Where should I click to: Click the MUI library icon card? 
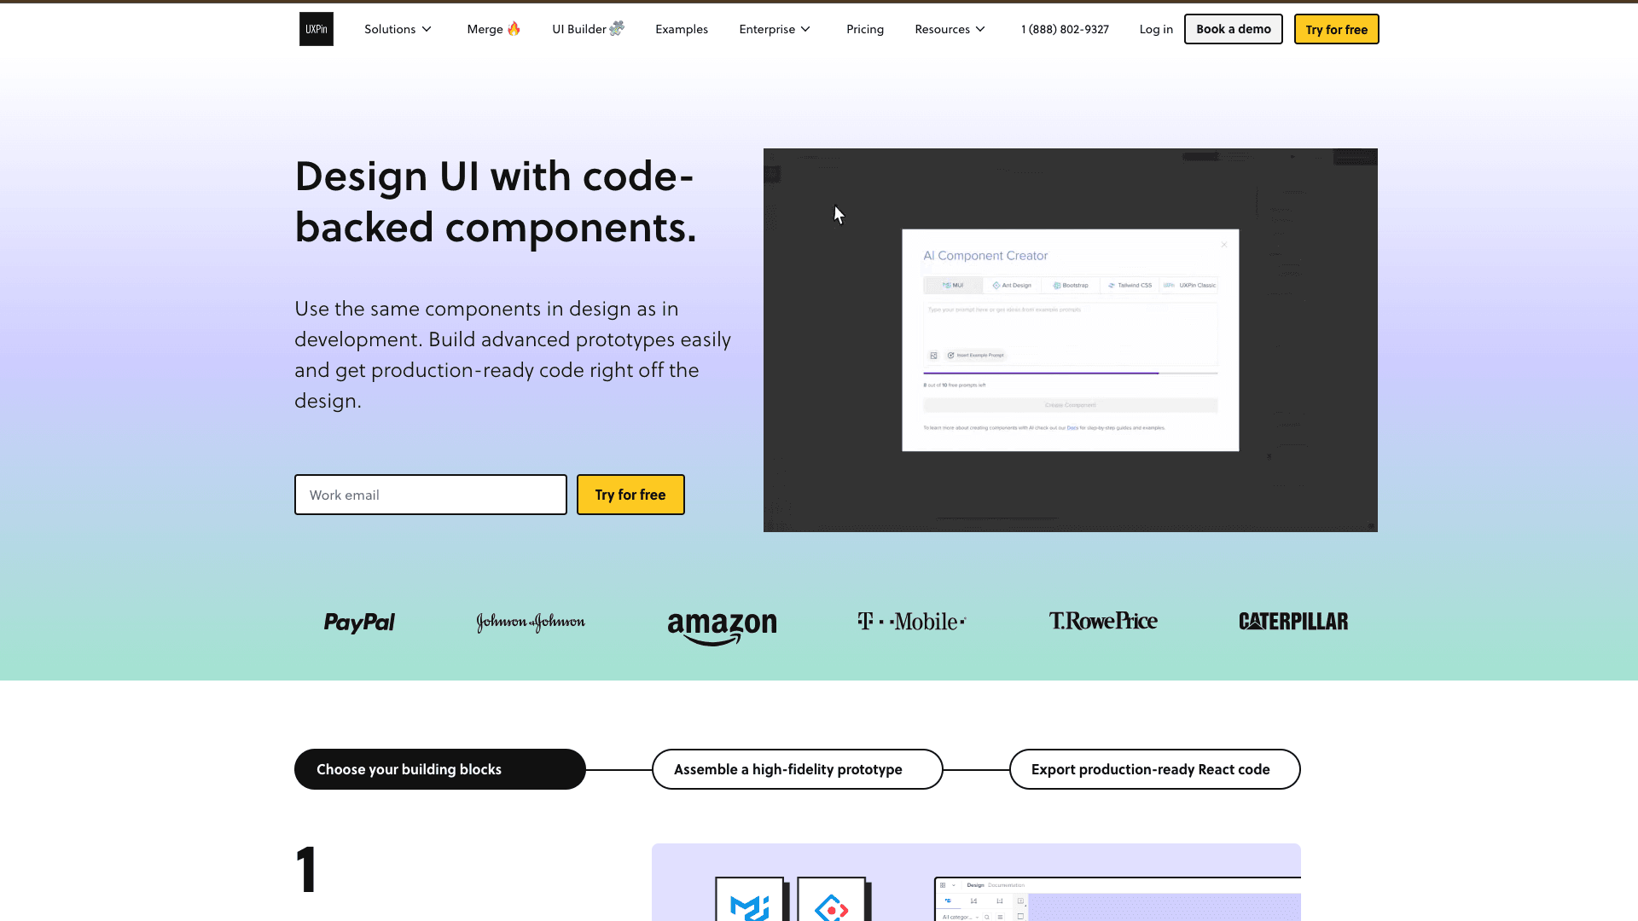(750, 900)
